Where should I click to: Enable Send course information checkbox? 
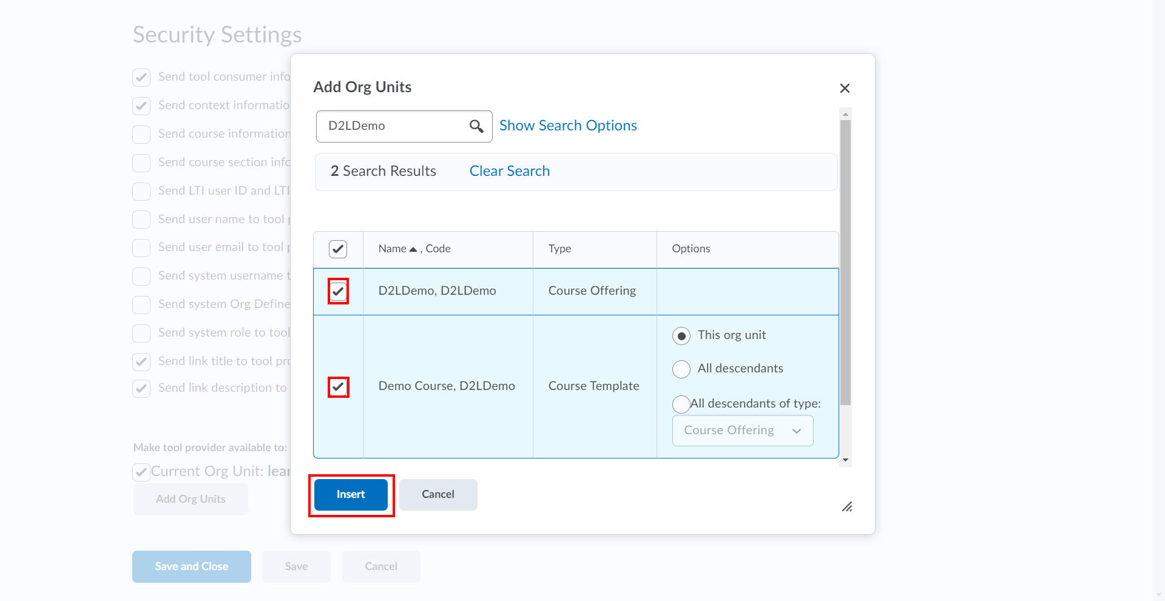141,135
